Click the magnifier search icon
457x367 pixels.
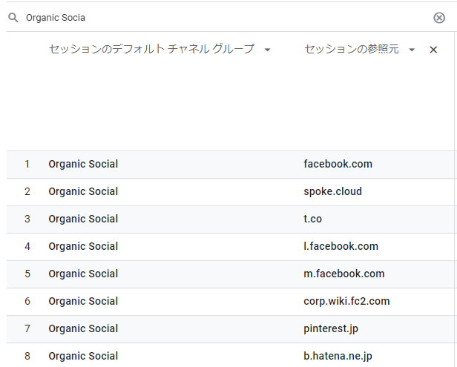click(13, 18)
